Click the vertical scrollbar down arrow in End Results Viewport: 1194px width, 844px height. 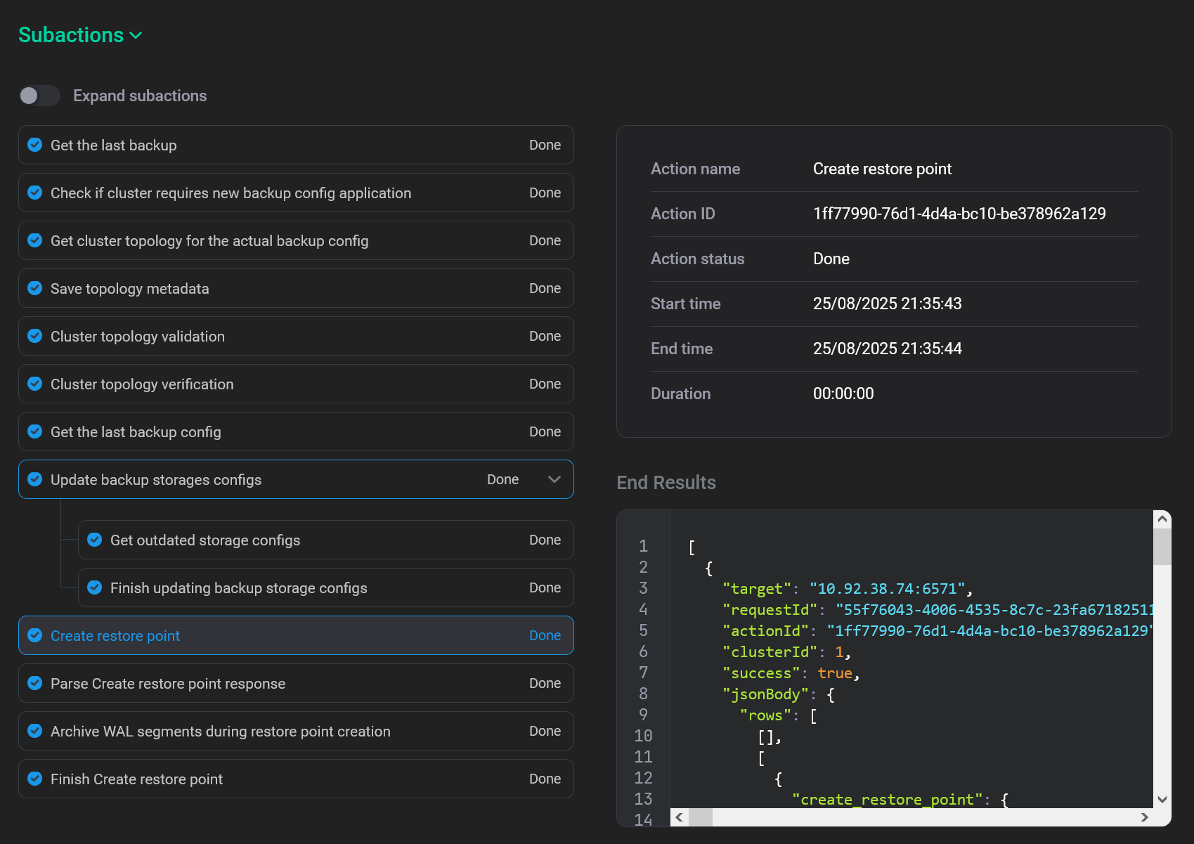click(1162, 799)
